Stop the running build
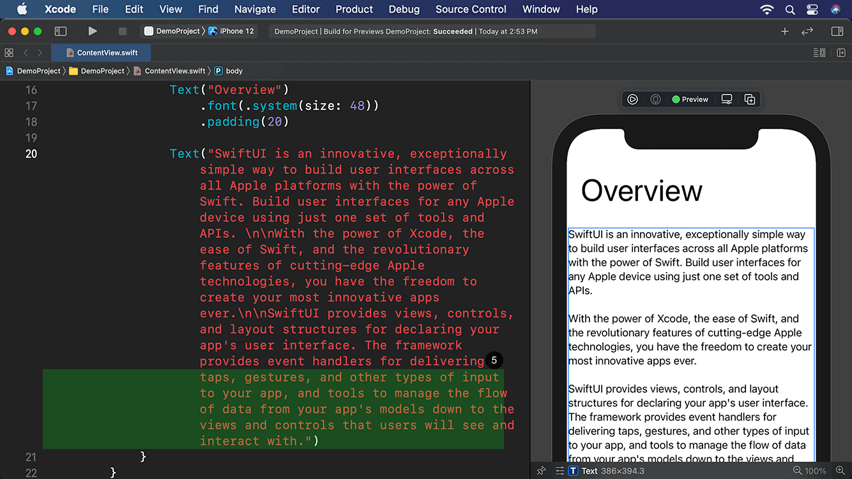 click(x=123, y=31)
